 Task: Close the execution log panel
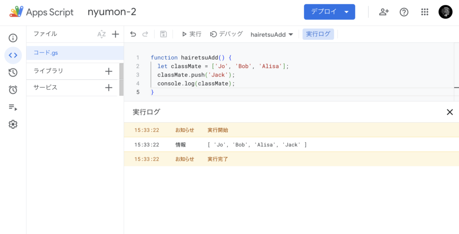pyautogui.click(x=450, y=112)
